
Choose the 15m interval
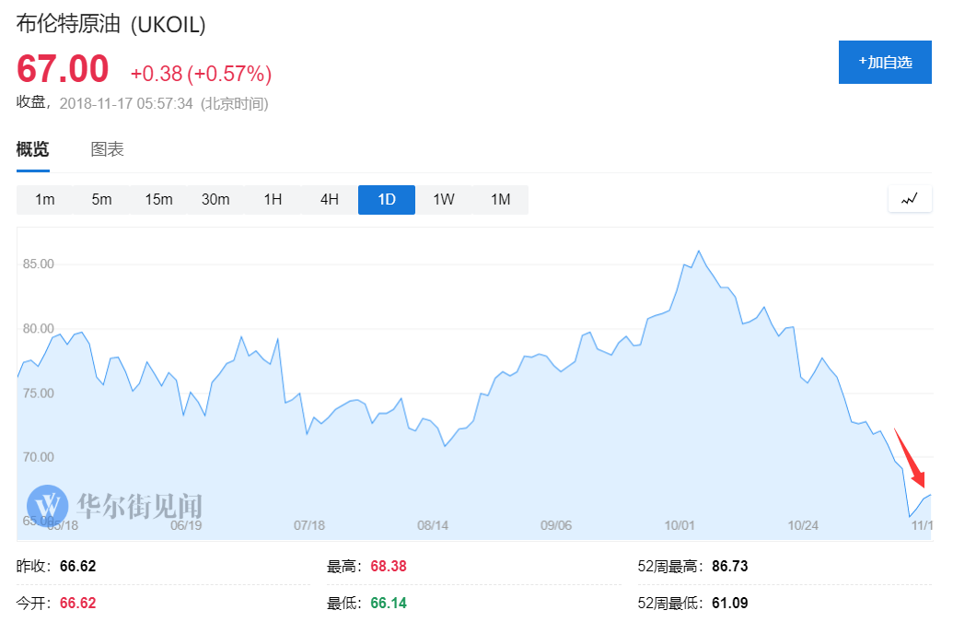click(x=158, y=200)
